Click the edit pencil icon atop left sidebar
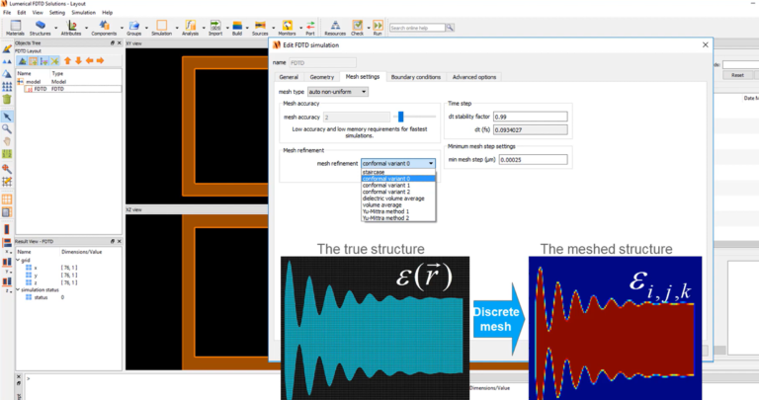The height and width of the screenshot is (400, 759). [7, 48]
